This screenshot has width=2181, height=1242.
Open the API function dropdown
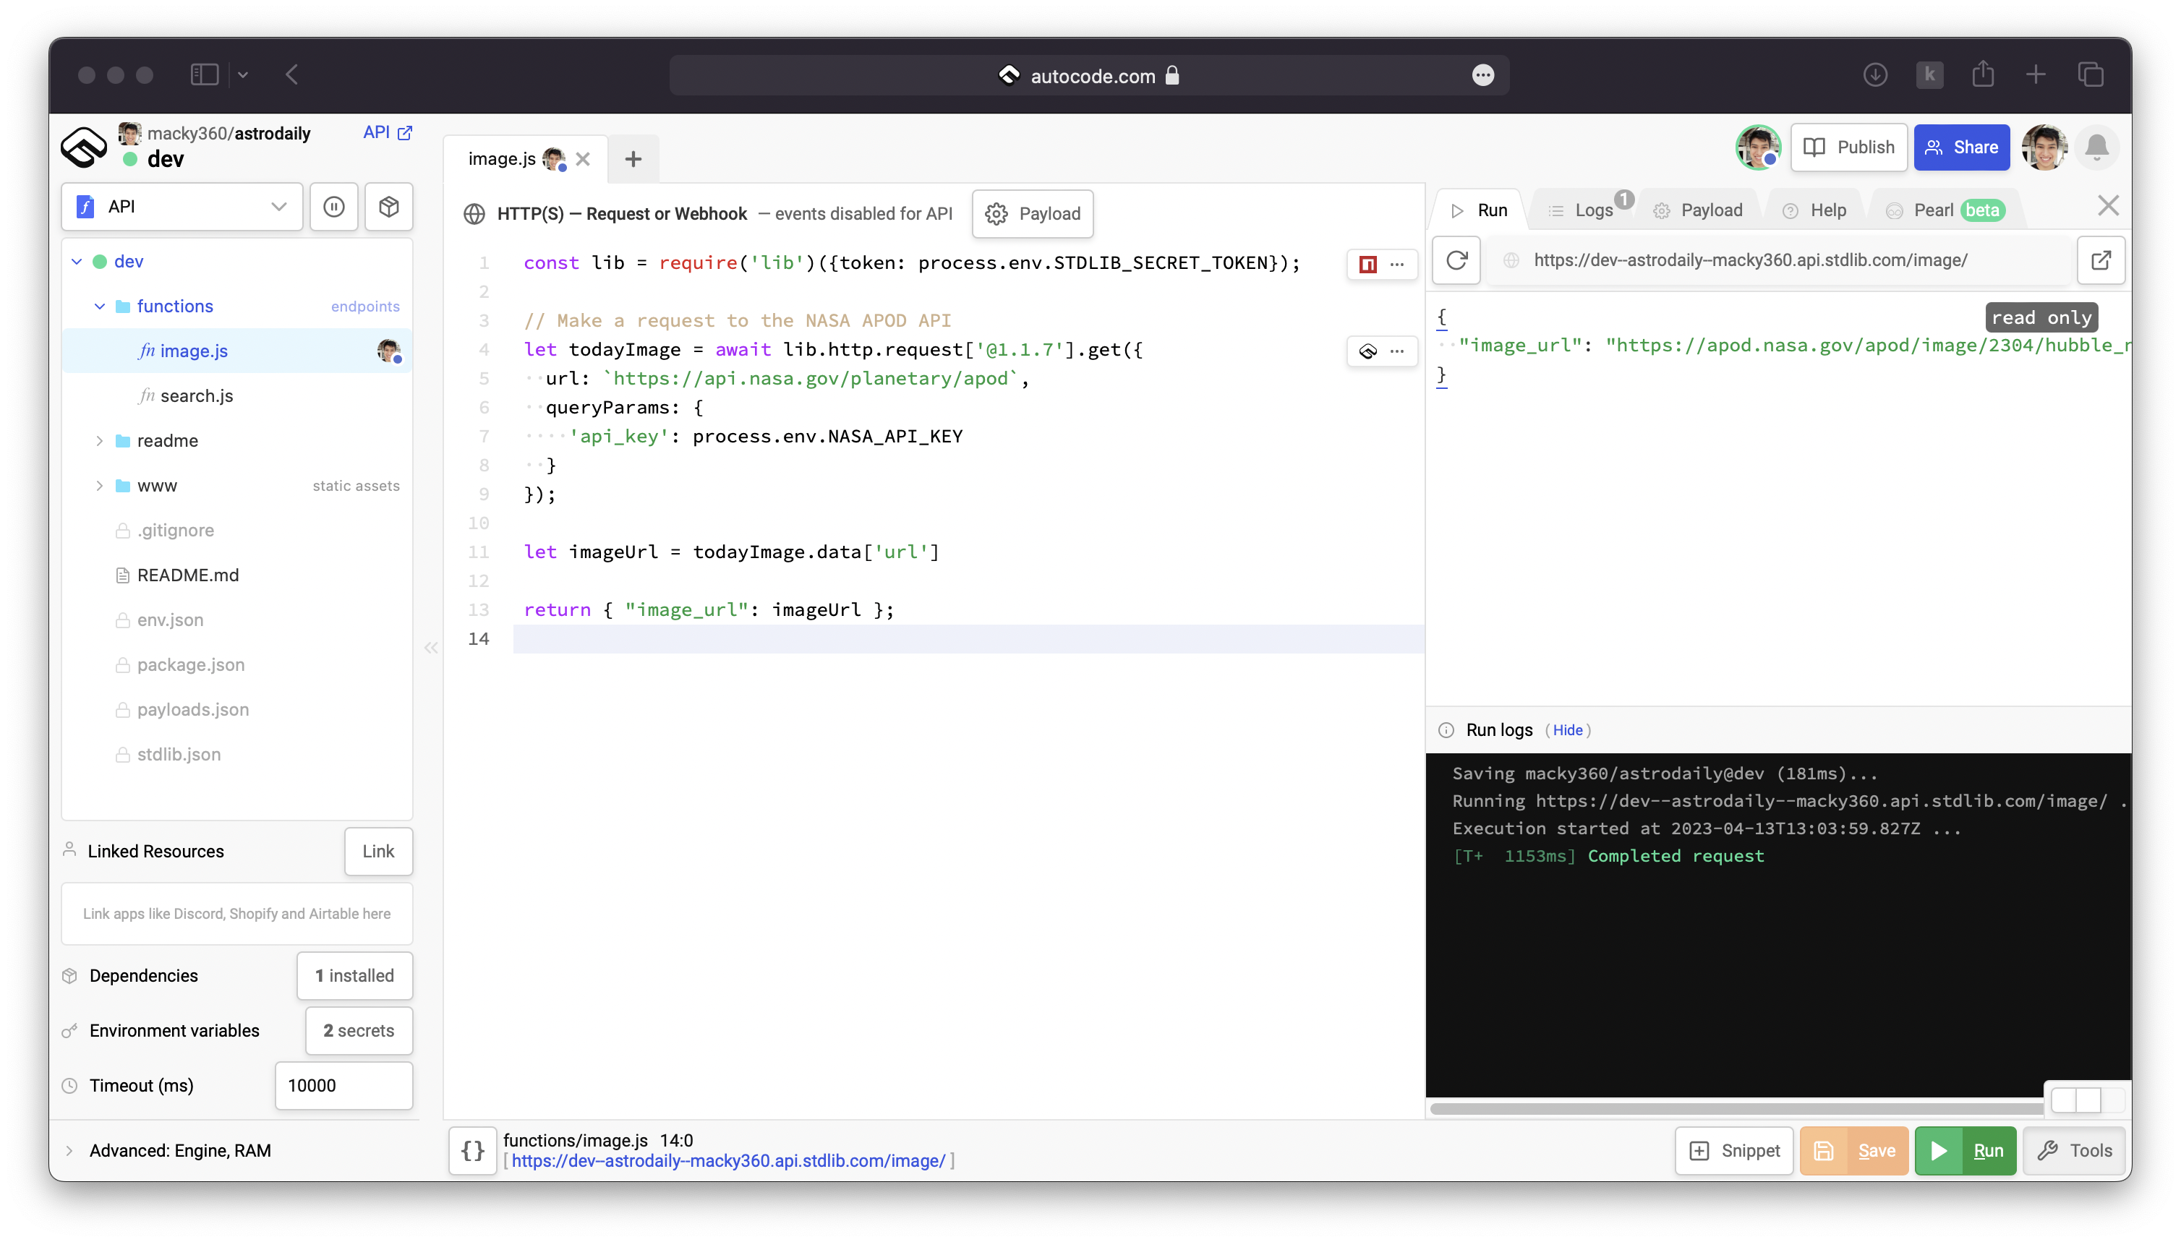coord(279,207)
